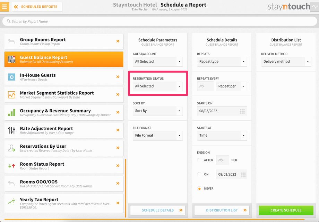Click the Yearly Tax Report chevron arrow
The height and width of the screenshot is (222, 319).
click(118, 203)
